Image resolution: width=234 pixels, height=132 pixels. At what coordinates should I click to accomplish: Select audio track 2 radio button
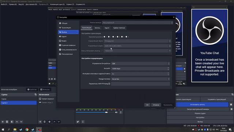(109, 37)
